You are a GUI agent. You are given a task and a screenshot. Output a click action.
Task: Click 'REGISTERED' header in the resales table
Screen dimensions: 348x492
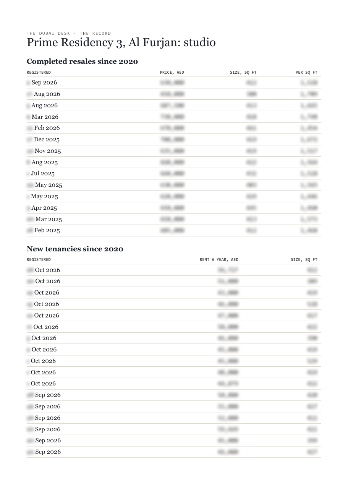point(39,72)
